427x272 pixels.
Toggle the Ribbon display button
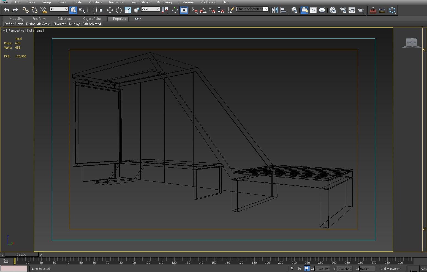click(x=304, y=10)
